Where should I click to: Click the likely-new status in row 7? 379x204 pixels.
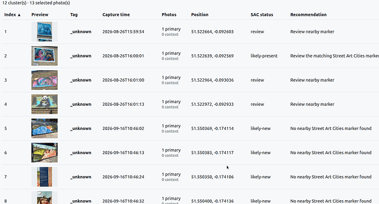(260, 177)
